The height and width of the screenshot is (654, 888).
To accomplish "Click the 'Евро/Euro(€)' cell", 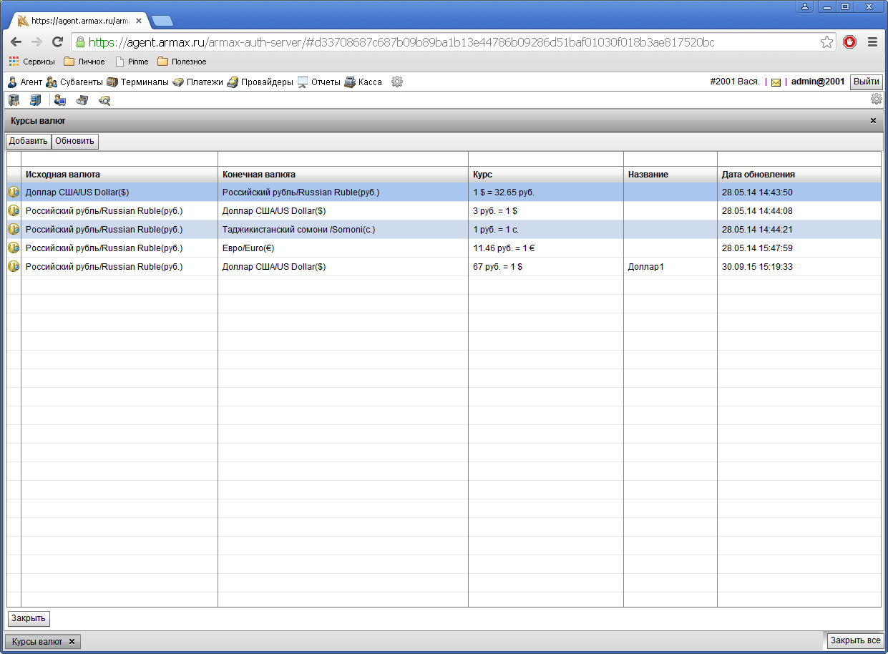I will click(343, 248).
